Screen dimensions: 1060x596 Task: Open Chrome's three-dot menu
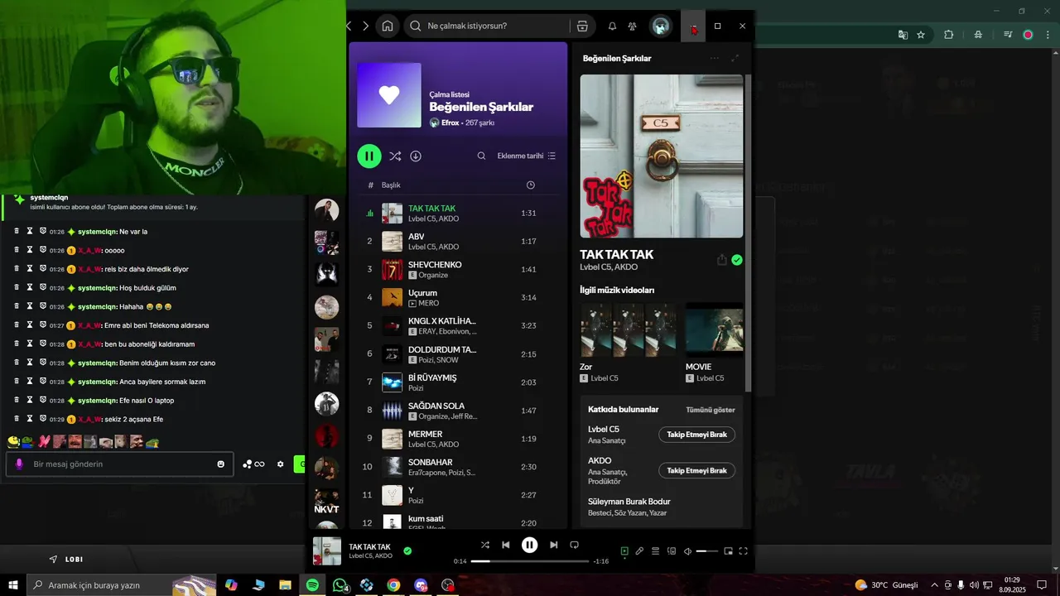(x=1047, y=35)
